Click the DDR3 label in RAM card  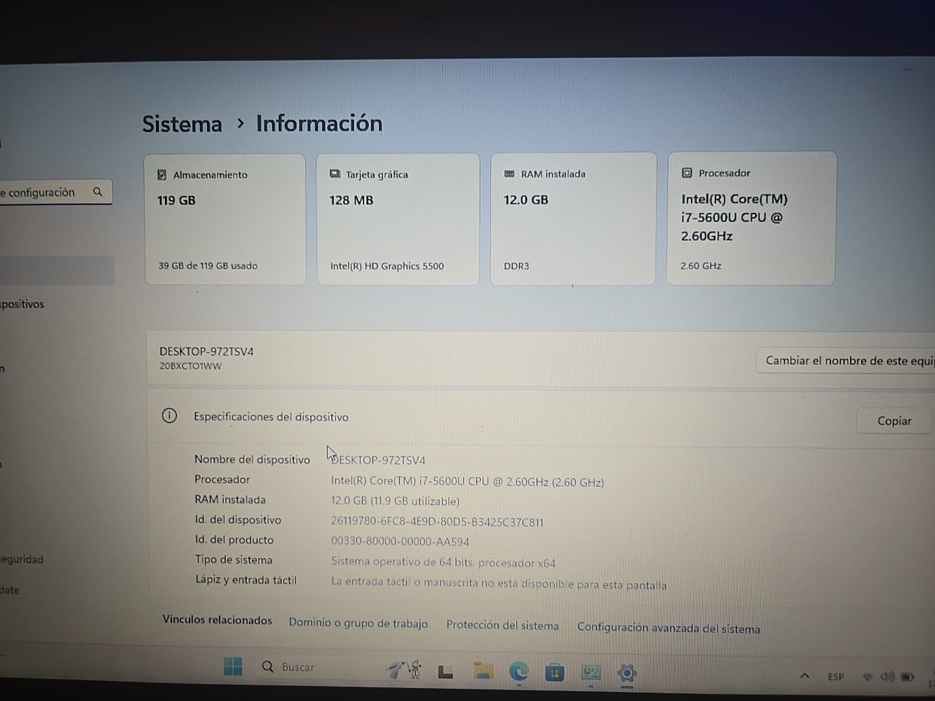(x=516, y=266)
